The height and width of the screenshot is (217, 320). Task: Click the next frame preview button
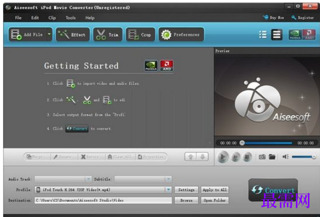point(235,157)
